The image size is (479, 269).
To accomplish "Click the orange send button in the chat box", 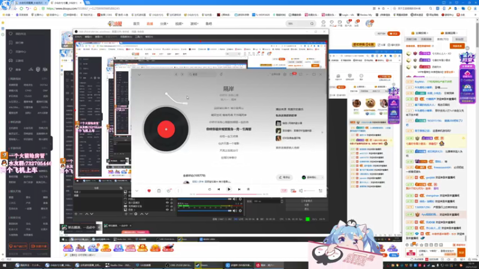I will tap(461, 252).
